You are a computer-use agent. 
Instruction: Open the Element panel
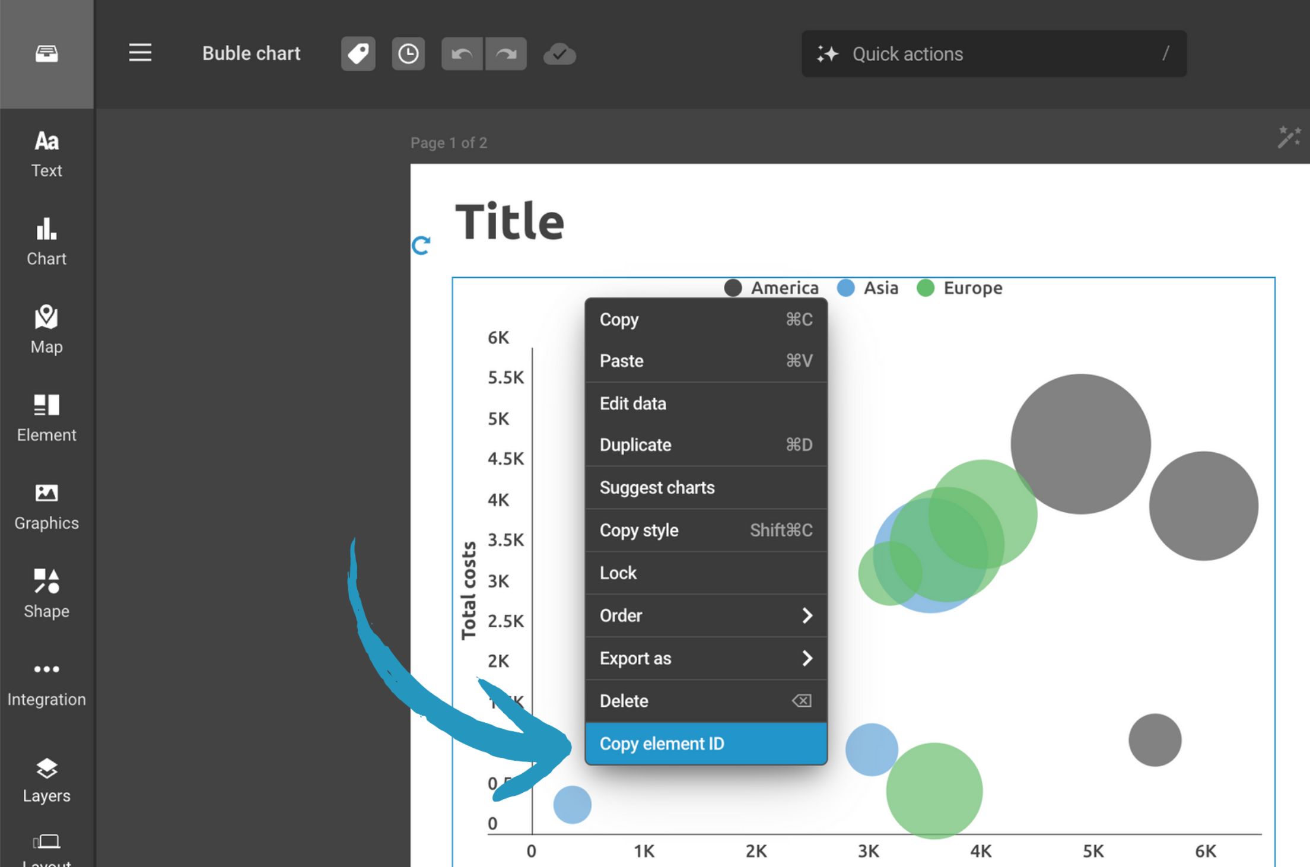click(x=46, y=415)
